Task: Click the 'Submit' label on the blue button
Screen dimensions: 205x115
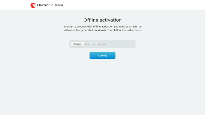Action: pyautogui.click(x=103, y=55)
